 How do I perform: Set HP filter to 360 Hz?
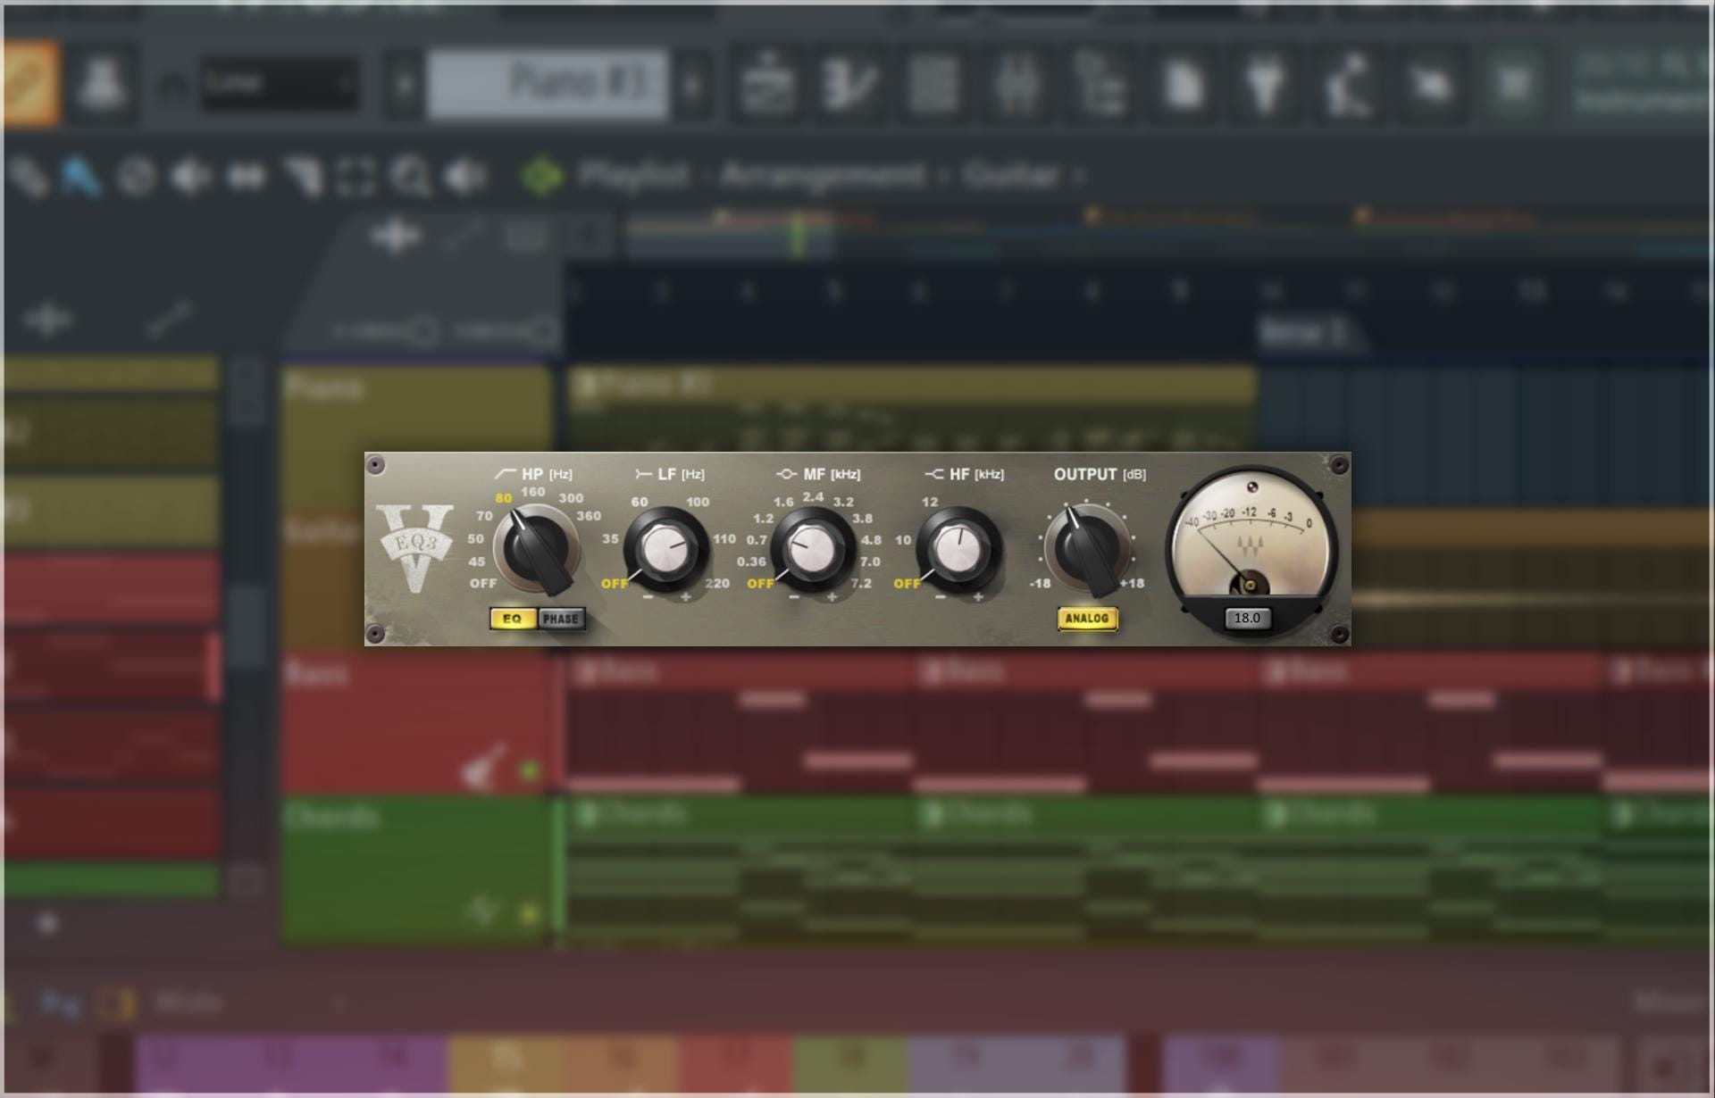tap(589, 516)
